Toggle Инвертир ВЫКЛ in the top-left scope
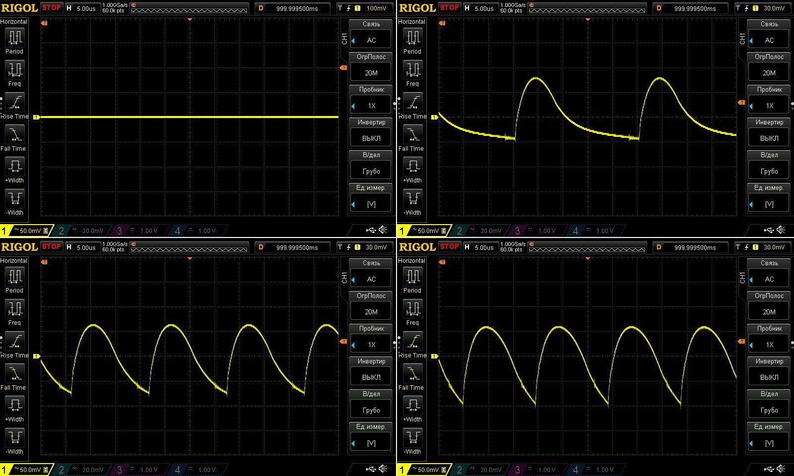 click(x=371, y=133)
